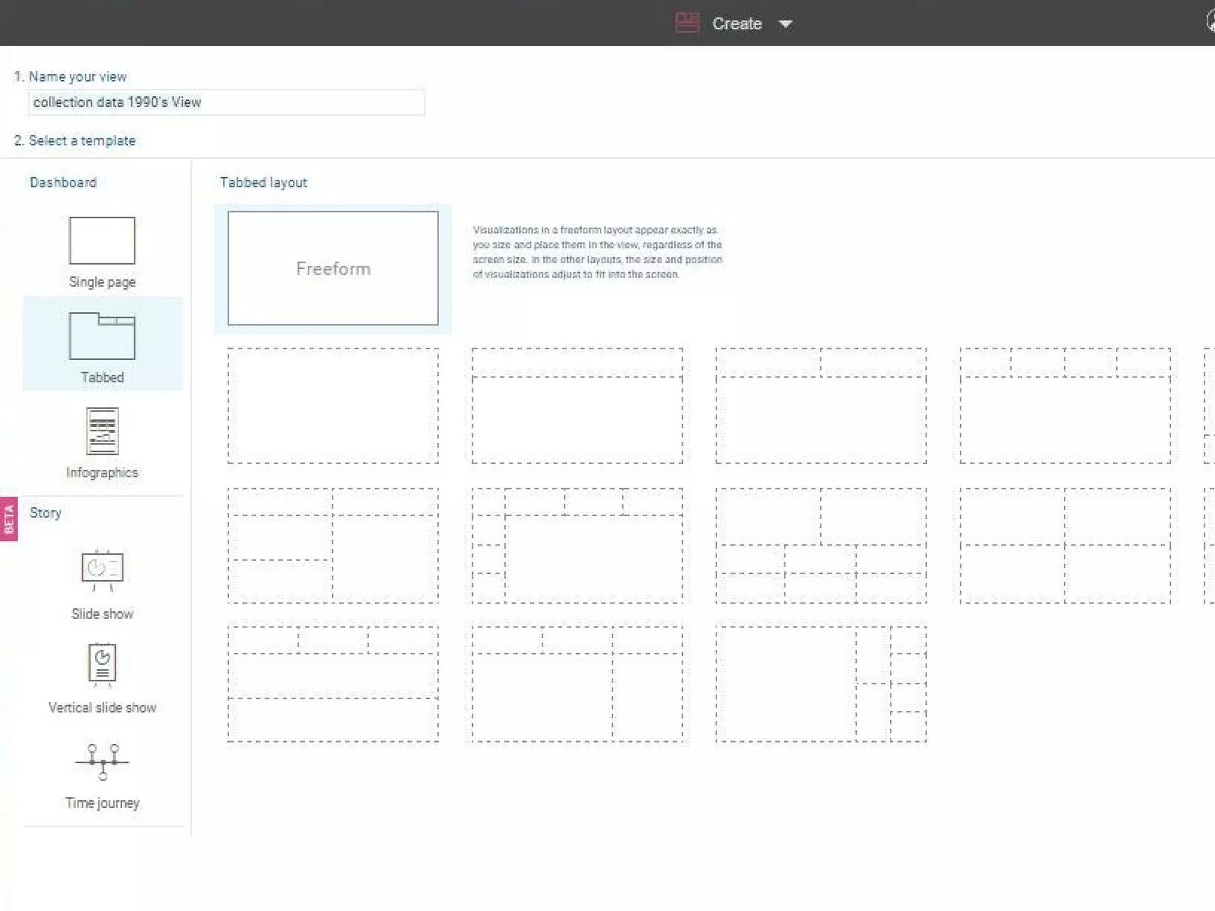Choose the single empty panel layout
This screenshot has height=911, width=1215.
[x=333, y=406]
